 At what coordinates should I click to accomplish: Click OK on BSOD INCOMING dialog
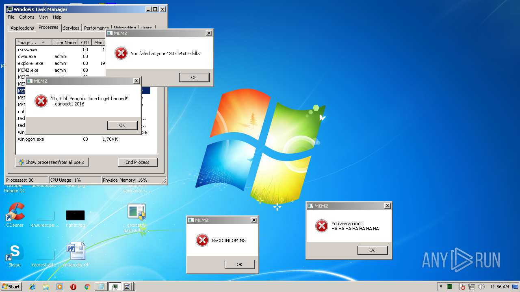[239, 264]
